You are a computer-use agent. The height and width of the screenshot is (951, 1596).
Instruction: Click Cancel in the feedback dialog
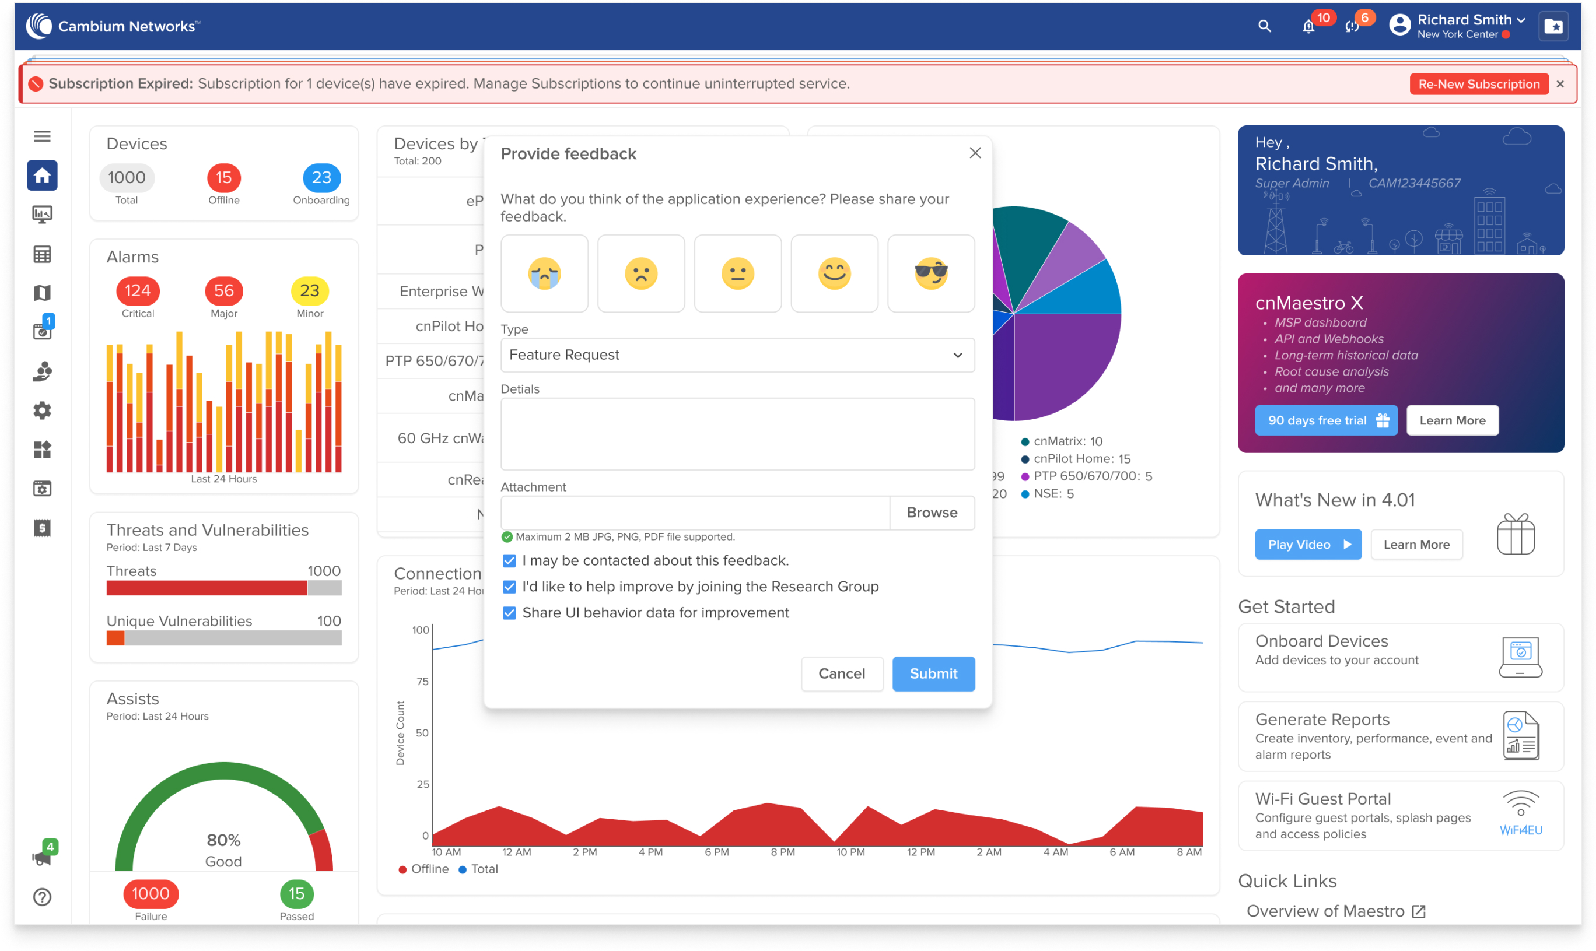pyautogui.click(x=842, y=673)
